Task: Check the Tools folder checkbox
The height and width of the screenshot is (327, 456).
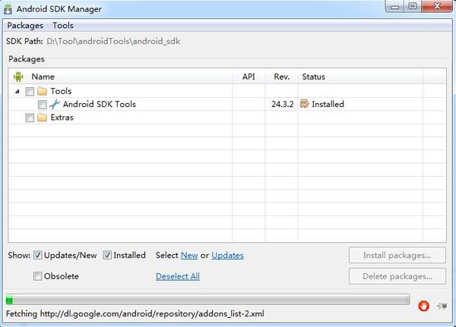Action: pos(30,92)
